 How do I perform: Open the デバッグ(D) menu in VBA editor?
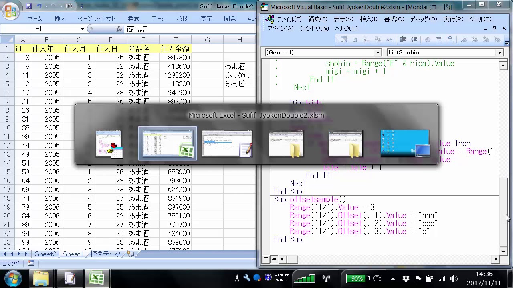(x=423, y=19)
